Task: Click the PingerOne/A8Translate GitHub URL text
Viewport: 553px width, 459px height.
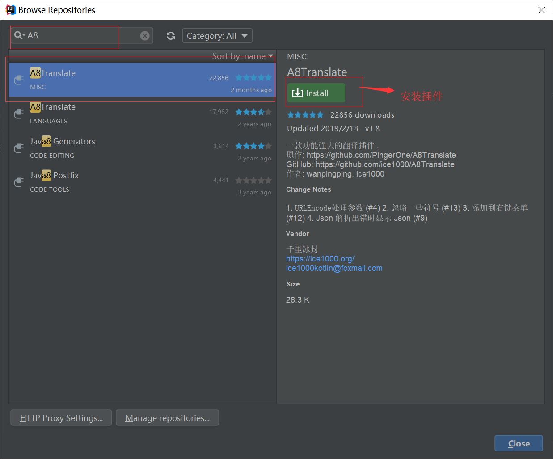Action: pos(381,155)
